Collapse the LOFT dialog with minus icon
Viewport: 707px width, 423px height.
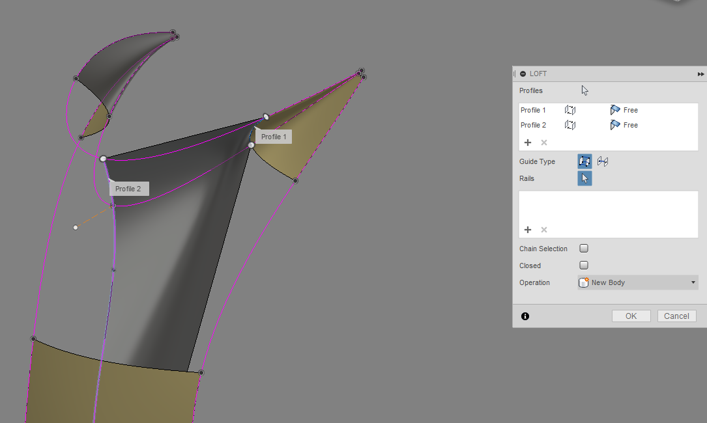pyautogui.click(x=523, y=74)
